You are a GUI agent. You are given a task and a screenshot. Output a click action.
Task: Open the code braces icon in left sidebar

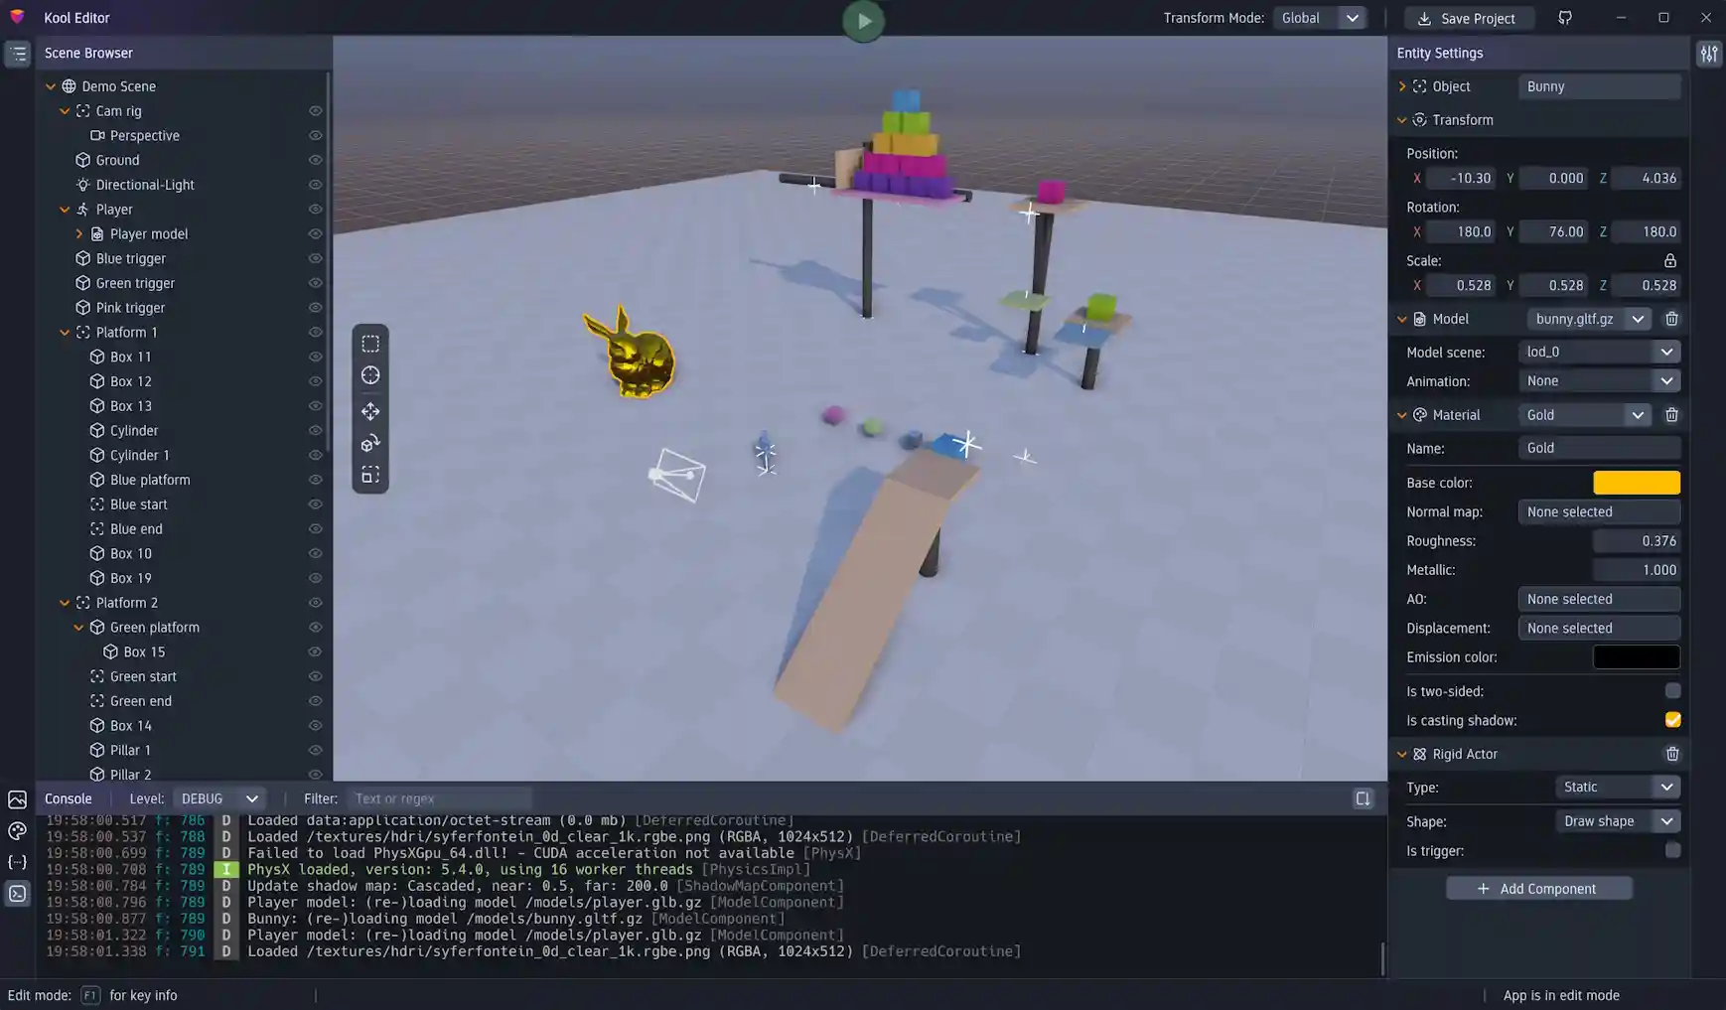click(x=18, y=862)
